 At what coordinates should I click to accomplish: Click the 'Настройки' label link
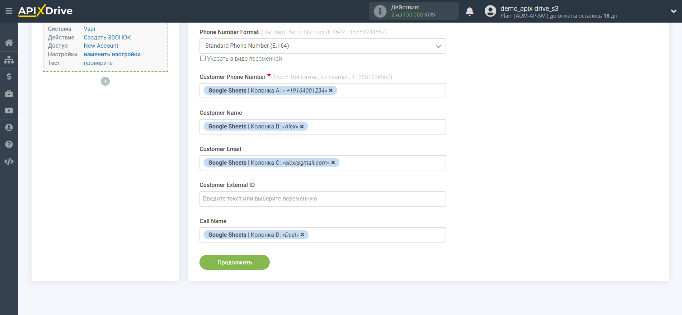click(x=63, y=55)
